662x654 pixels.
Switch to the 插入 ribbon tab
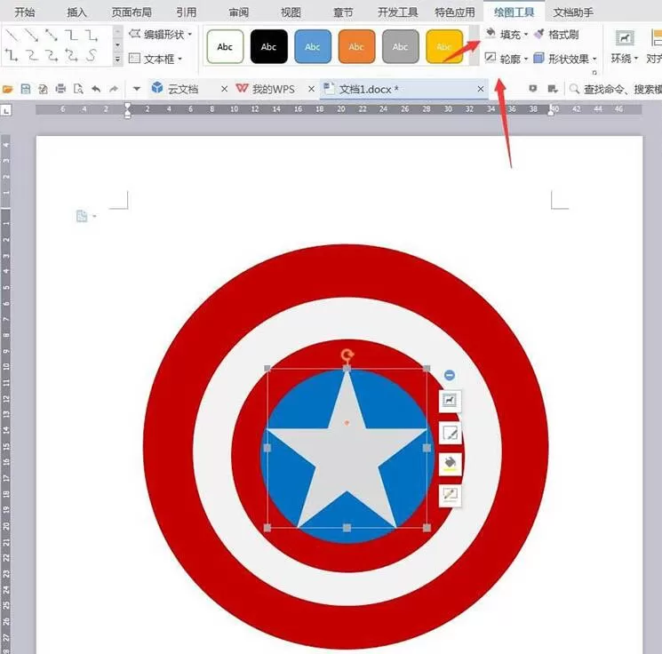(76, 12)
